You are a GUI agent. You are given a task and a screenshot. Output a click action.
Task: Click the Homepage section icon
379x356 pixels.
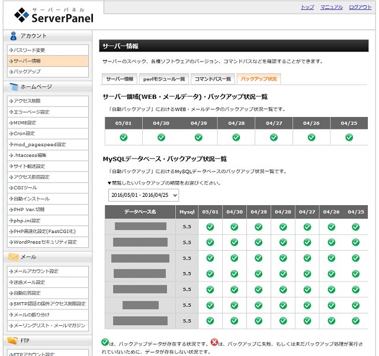(14, 87)
